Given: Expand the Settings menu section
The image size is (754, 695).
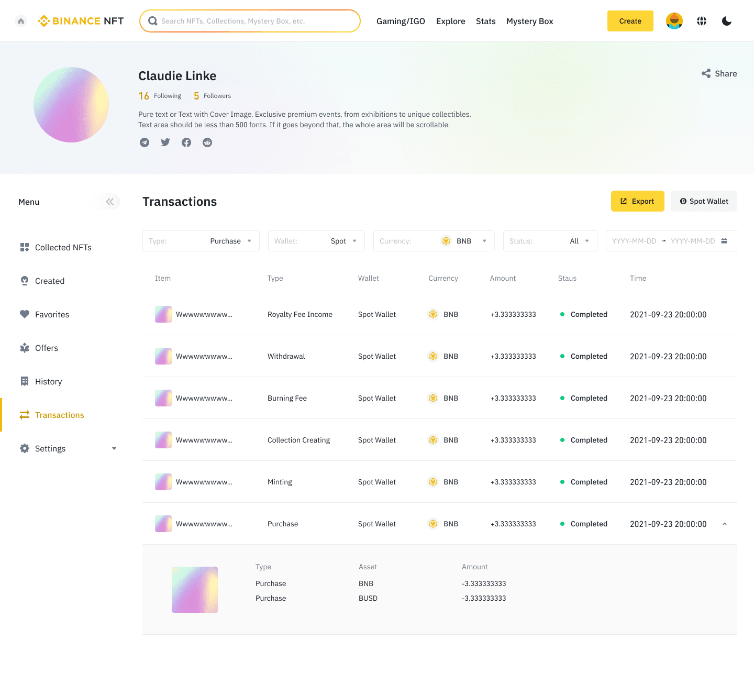Looking at the screenshot, I should (114, 448).
